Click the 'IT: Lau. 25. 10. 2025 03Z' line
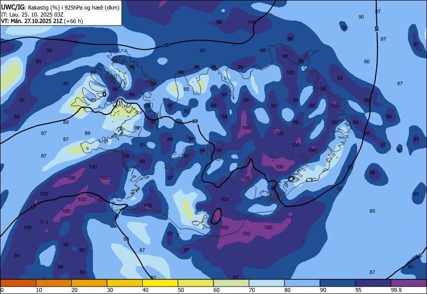This screenshot has height=294, width=427. click(x=32, y=15)
